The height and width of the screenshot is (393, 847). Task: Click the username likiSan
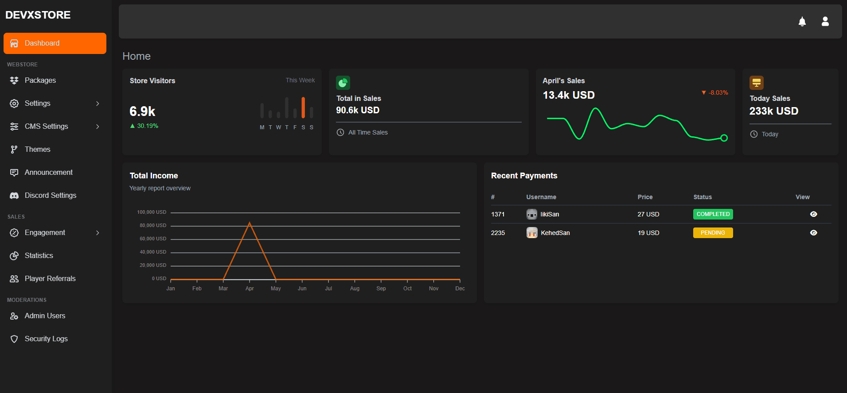coord(550,214)
